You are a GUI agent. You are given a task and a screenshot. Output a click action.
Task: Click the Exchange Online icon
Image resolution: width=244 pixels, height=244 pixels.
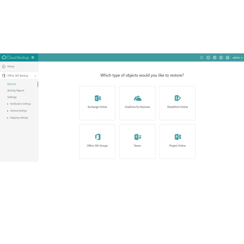pyautogui.click(x=98, y=98)
